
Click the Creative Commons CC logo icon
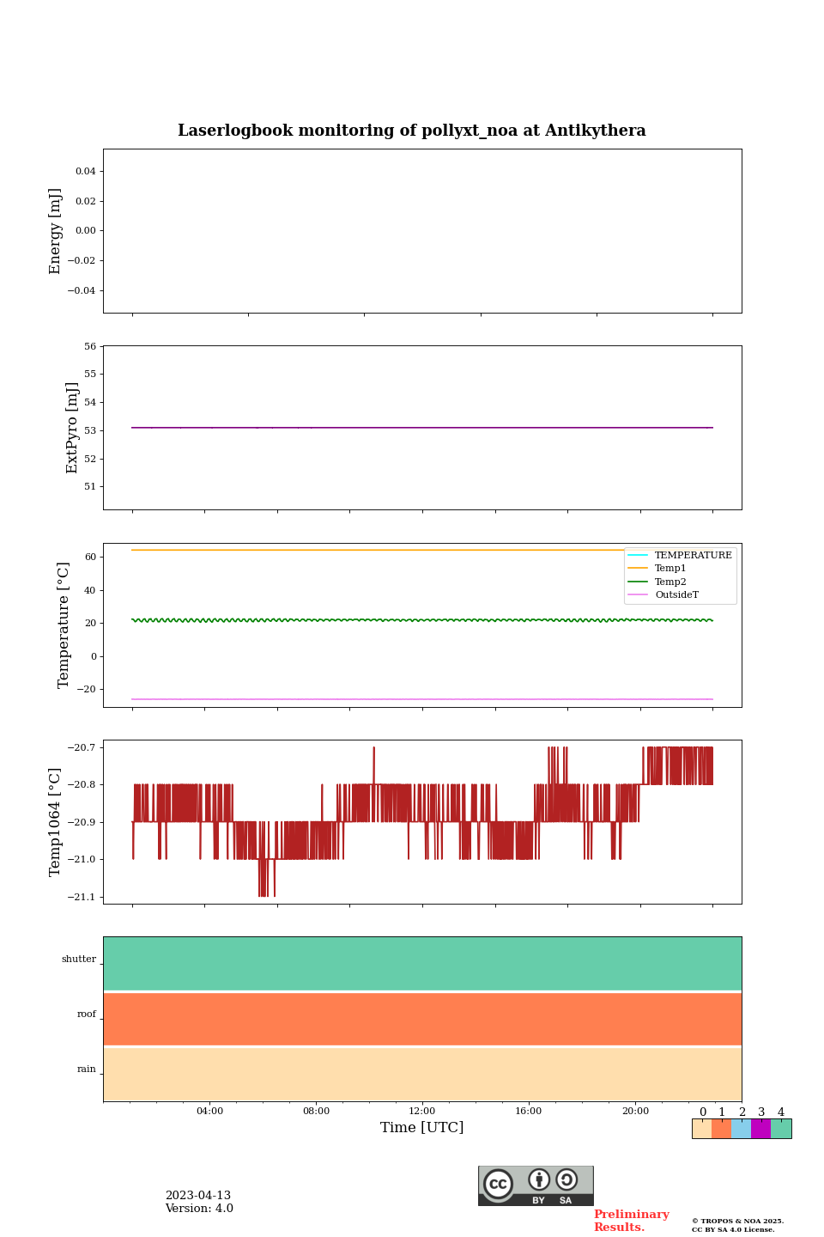click(498, 1184)
